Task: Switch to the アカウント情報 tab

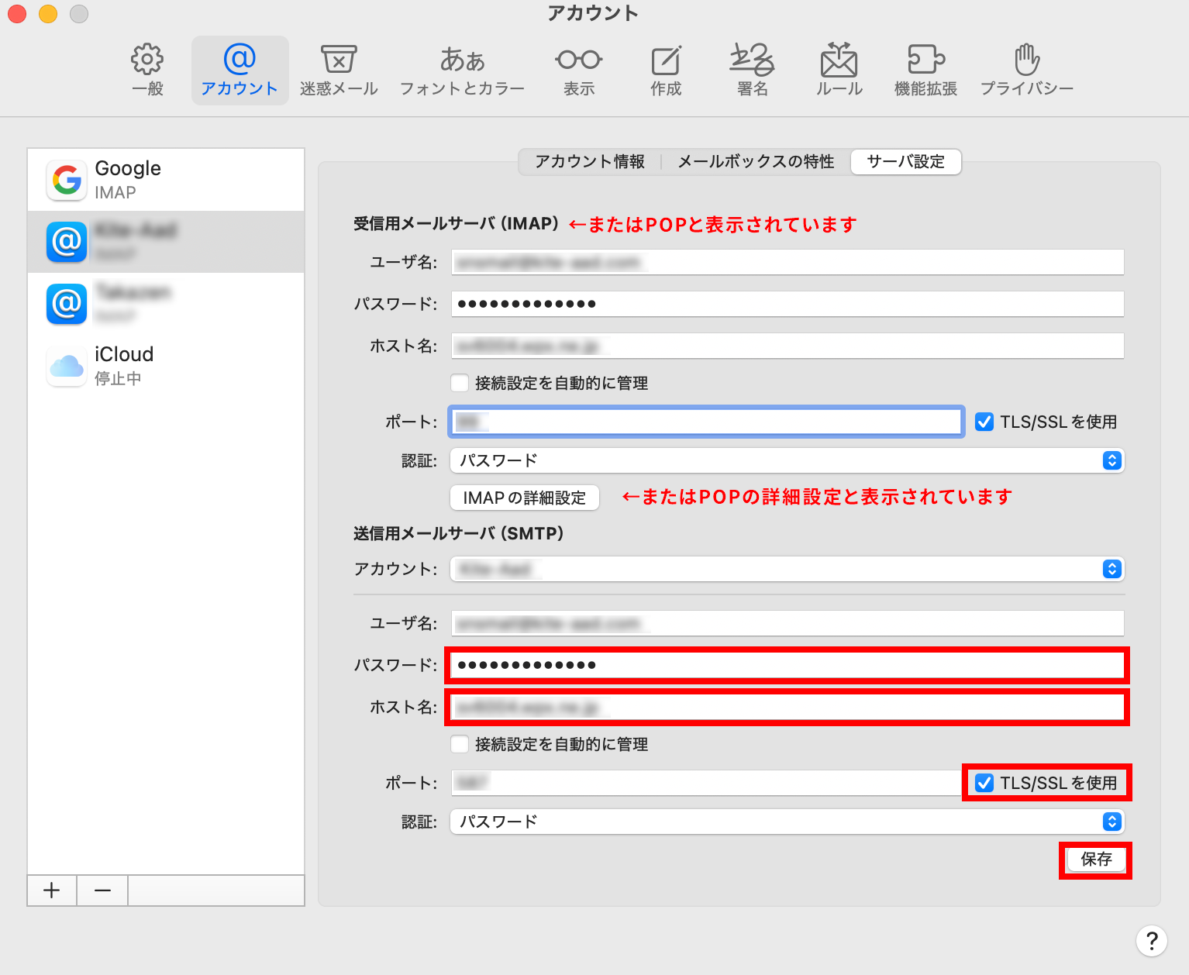Action: pyautogui.click(x=590, y=161)
